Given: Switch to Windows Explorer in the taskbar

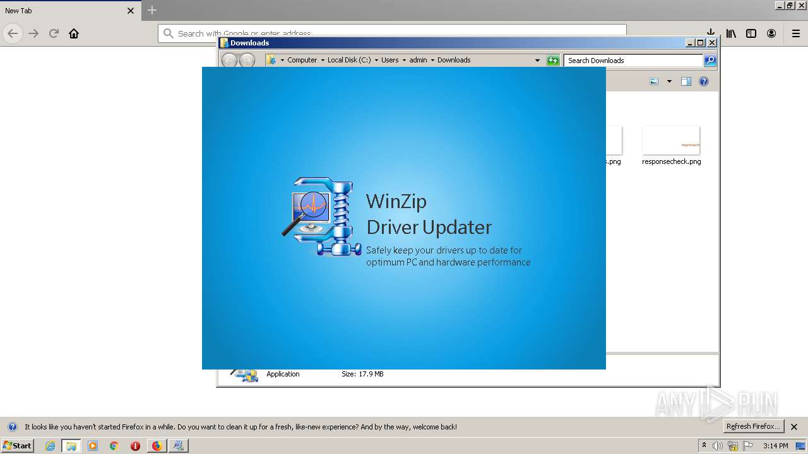Looking at the screenshot, I should coord(71,446).
